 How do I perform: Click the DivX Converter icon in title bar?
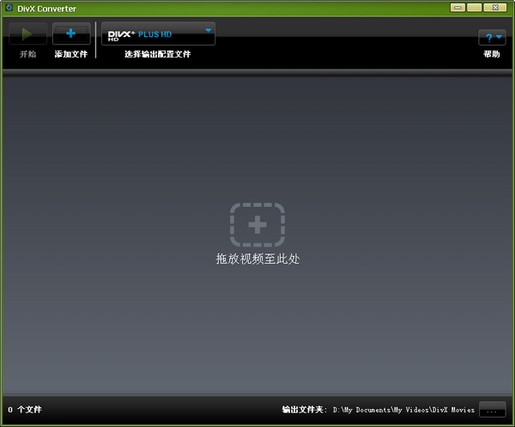coord(9,9)
